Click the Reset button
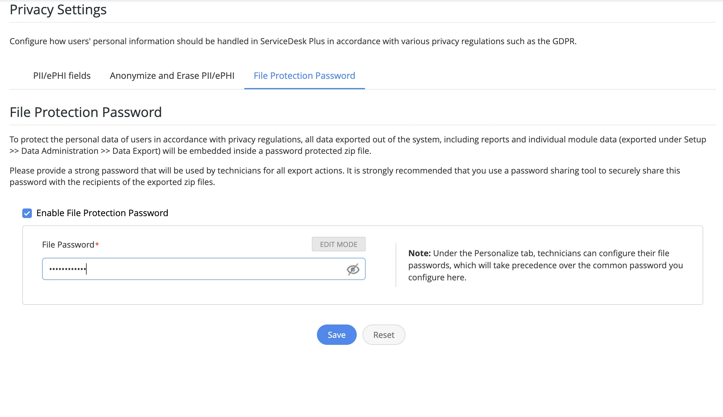Screen dimensions: 723x417 click(x=383, y=335)
